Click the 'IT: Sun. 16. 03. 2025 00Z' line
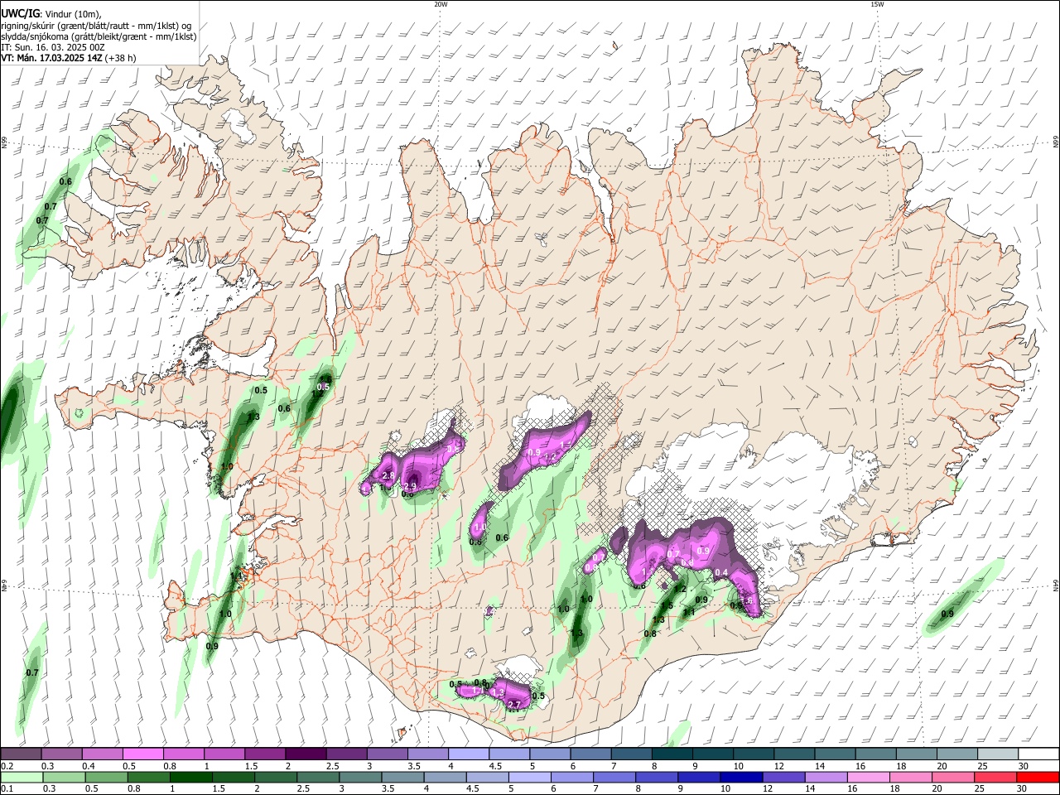1060x795 pixels. click(x=53, y=47)
